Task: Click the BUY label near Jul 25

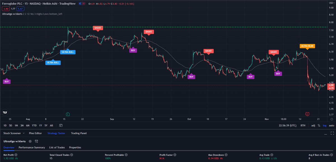Action: [7, 81]
